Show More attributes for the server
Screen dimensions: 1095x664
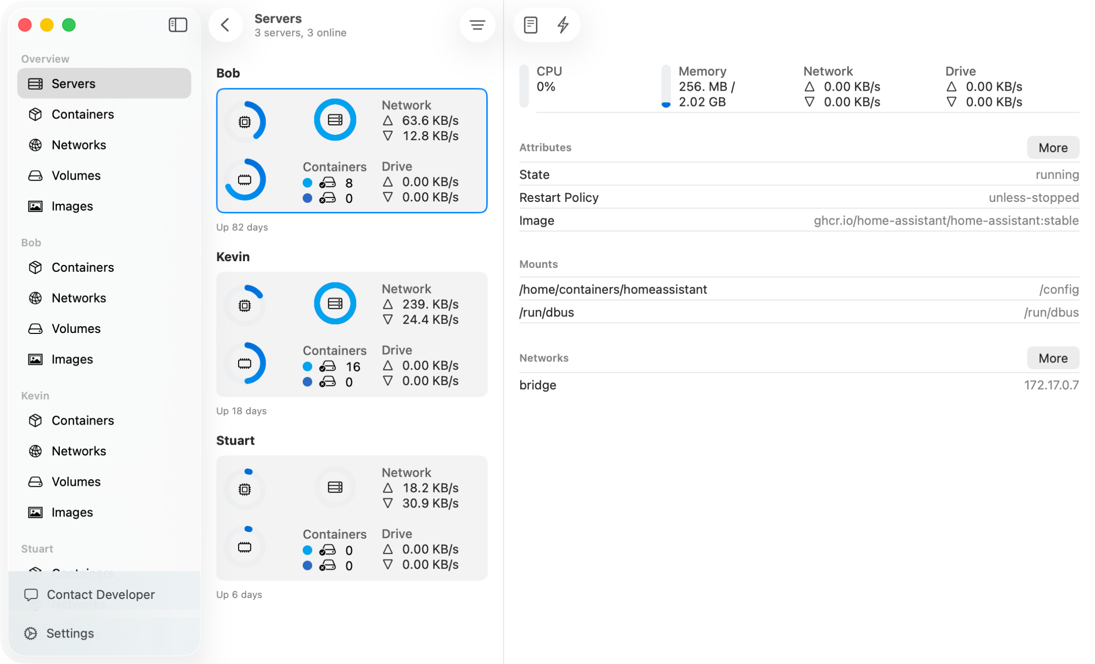(x=1053, y=147)
